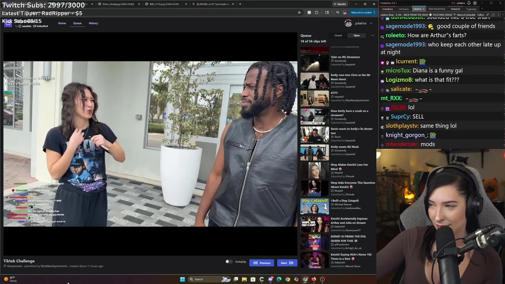Click Chatterino moderation sword icon
The image size is (505, 284).
[x=487, y=15]
